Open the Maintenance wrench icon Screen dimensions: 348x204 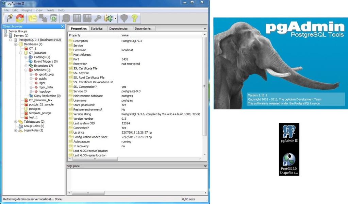pyautogui.click(x=98, y=18)
